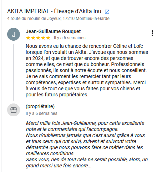
Task: Click the review text starting "Nous avons eu la chance"
Action: coord(87,70)
